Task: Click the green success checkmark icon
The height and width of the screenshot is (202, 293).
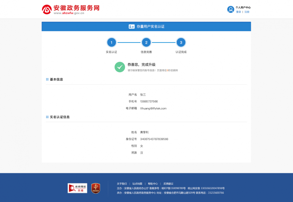Action: tap(120, 67)
